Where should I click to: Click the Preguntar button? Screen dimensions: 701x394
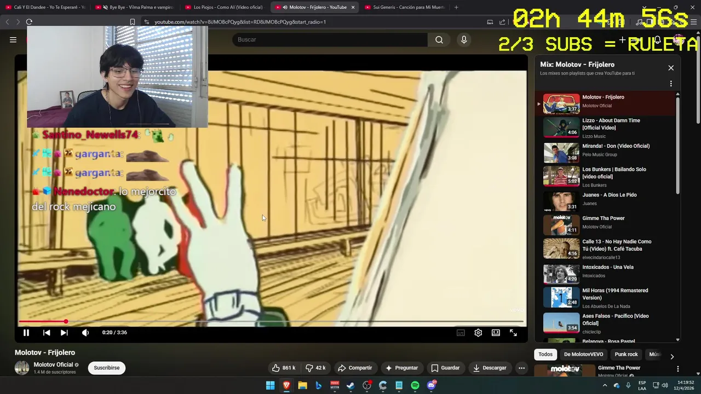pyautogui.click(x=401, y=368)
